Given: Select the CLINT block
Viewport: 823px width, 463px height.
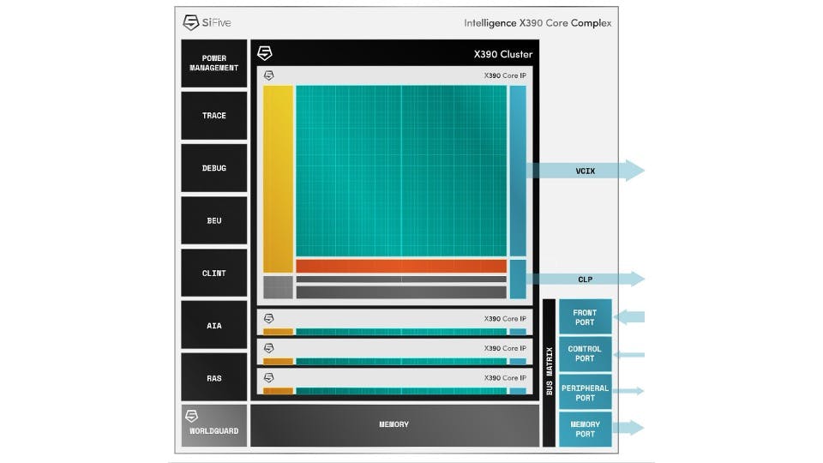Looking at the screenshot, I should pyautogui.click(x=214, y=273).
